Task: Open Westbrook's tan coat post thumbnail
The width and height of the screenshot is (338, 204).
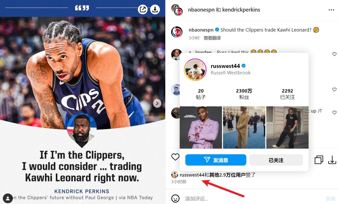Action: point(244,127)
